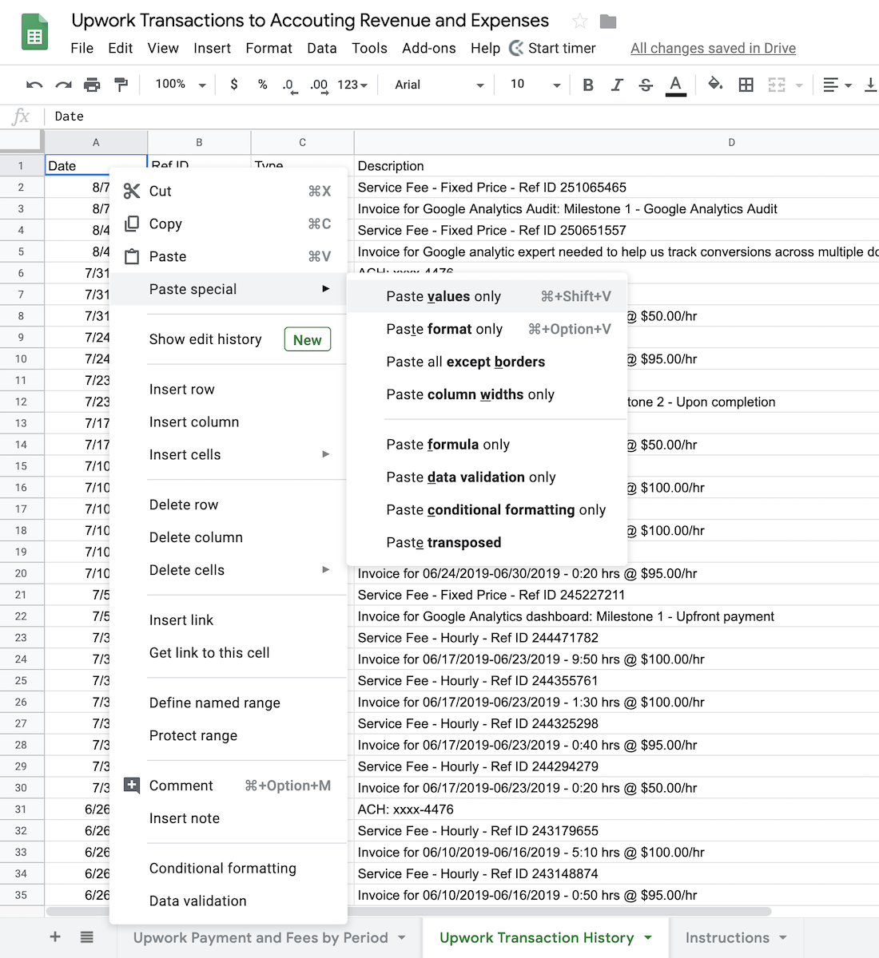This screenshot has height=958, width=879.
Task: Select Paste data validation only
Action: click(487, 477)
